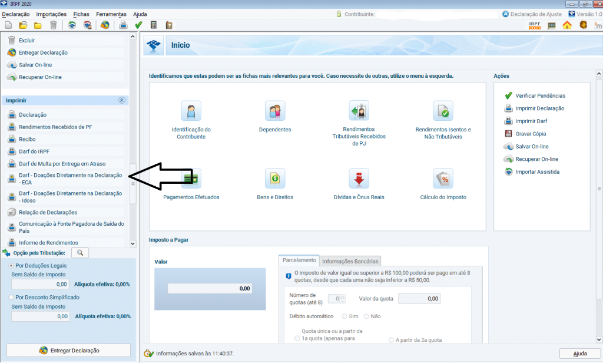Click the calculator icon in toolbar
603x363 pixels.
click(x=154, y=25)
